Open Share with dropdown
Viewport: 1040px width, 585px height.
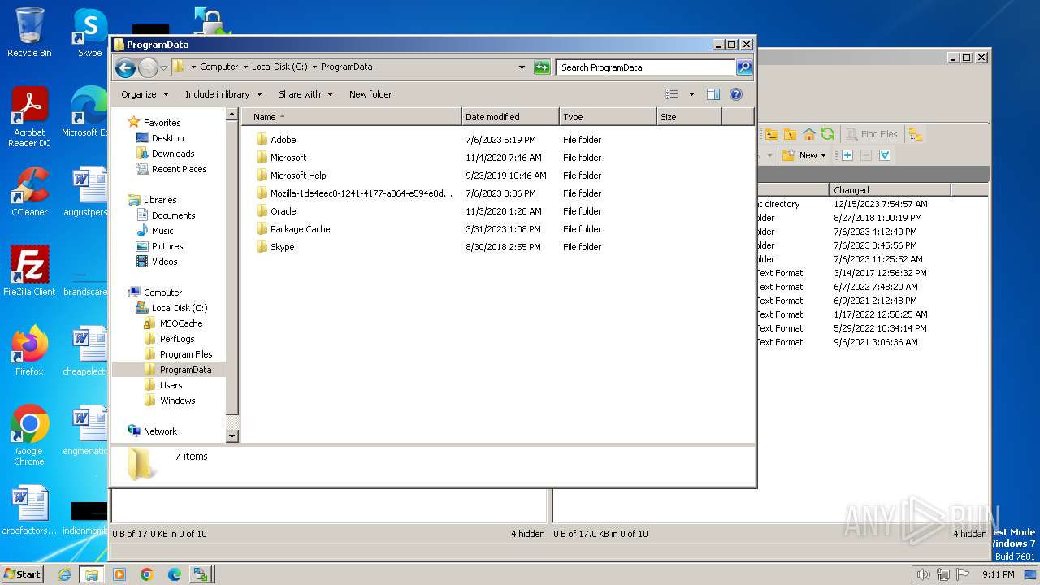pyautogui.click(x=305, y=94)
